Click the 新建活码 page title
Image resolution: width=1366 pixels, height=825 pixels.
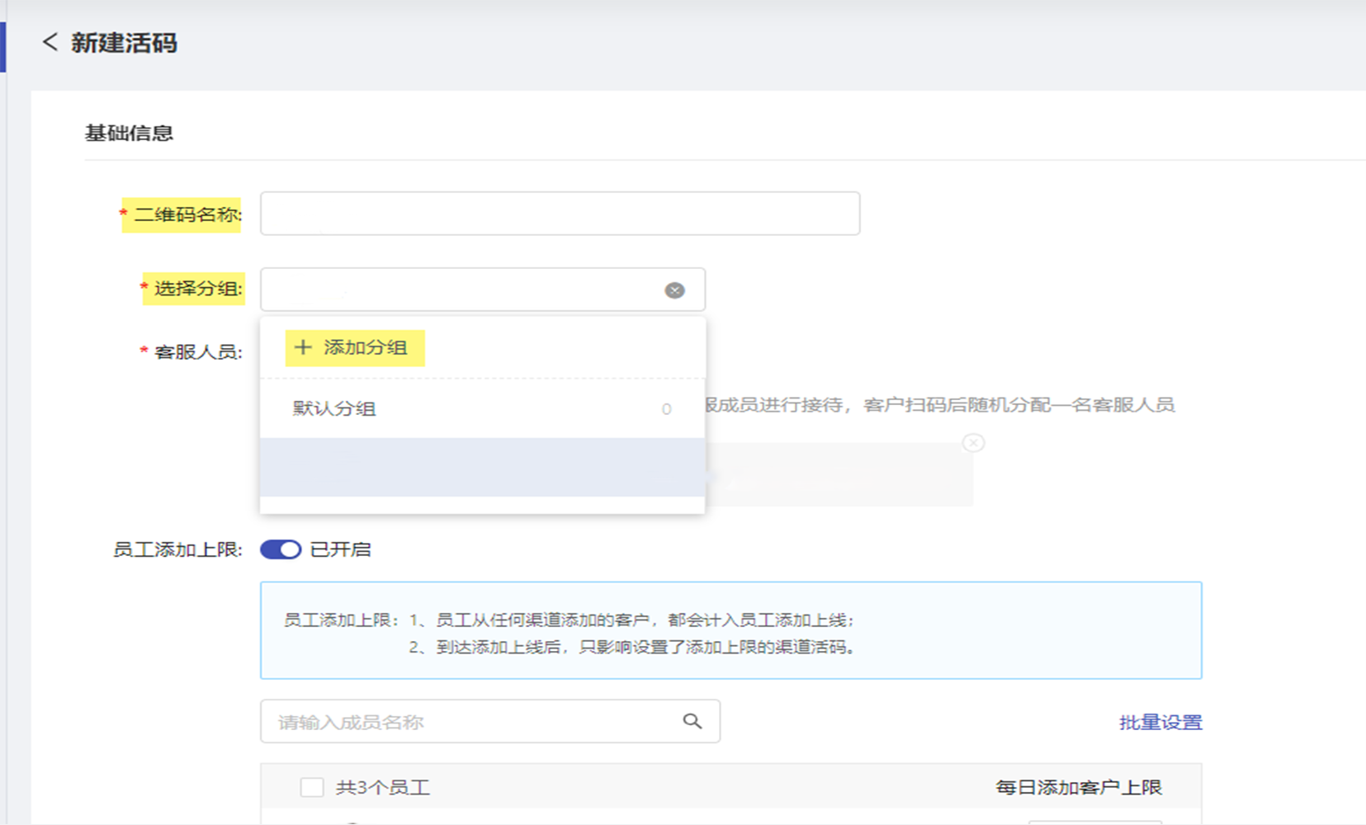tap(124, 43)
